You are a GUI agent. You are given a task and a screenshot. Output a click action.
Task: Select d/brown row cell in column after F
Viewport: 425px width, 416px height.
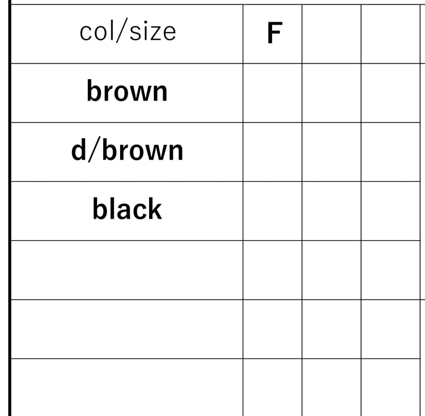pyautogui.click(x=331, y=152)
